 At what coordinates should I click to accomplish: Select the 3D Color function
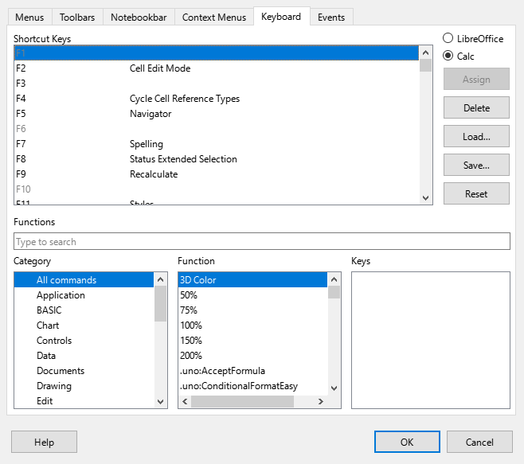[x=252, y=280]
